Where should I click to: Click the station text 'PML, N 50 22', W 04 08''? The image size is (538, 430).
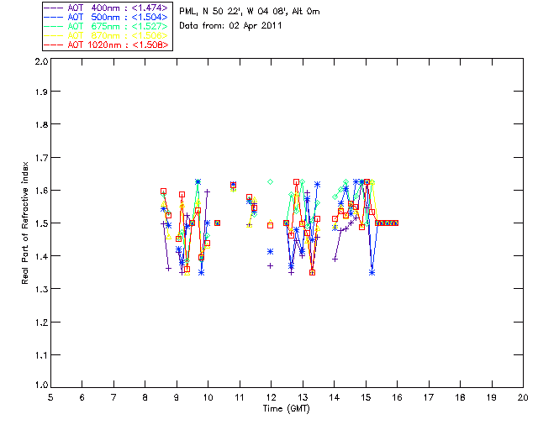coord(234,11)
